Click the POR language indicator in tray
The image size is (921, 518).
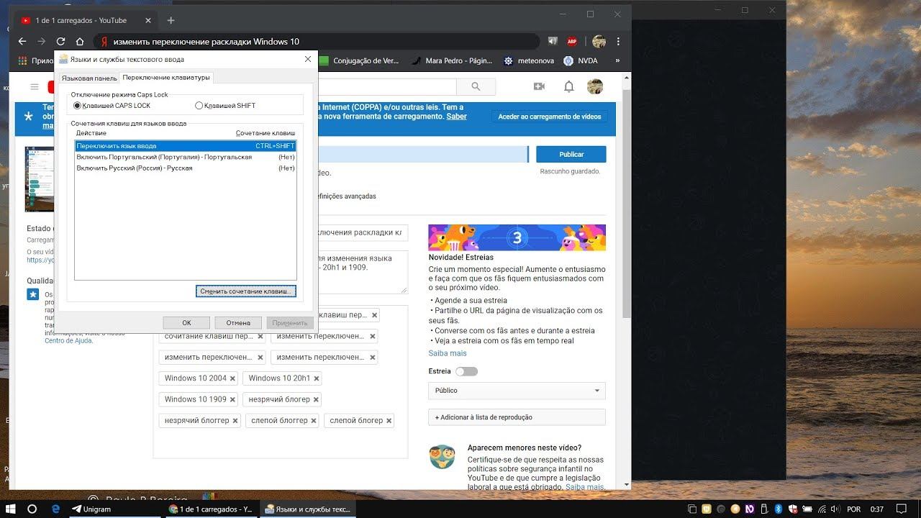point(854,509)
